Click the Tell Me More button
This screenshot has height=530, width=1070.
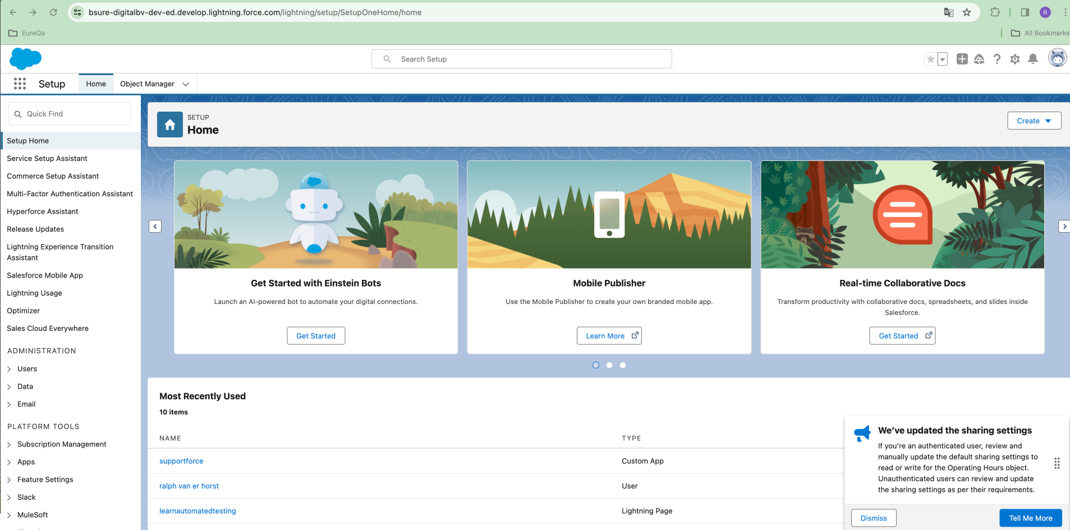[1031, 518]
